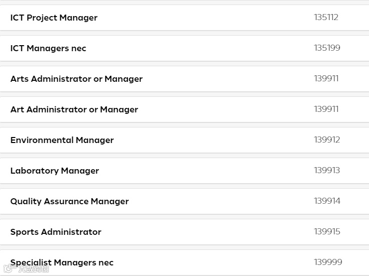This screenshot has width=369, height=276.
Task: Open the Arts Administrator or Manager entry
Action: (x=77, y=79)
